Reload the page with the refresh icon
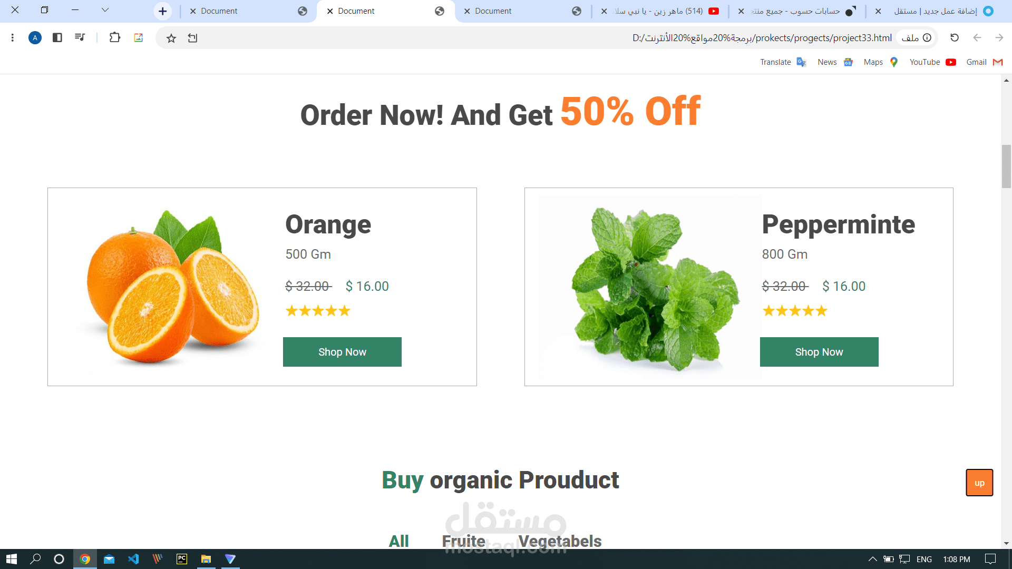The width and height of the screenshot is (1012, 569). [x=955, y=37]
